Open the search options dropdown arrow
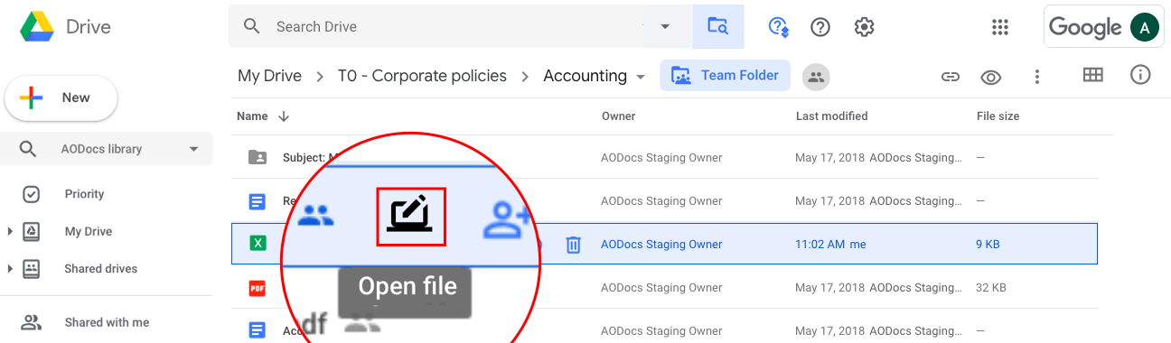The height and width of the screenshot is (343, 1171). tap(666, 27)
